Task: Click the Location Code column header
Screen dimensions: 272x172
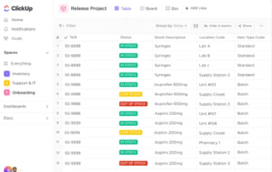Action: click(212, 37)
